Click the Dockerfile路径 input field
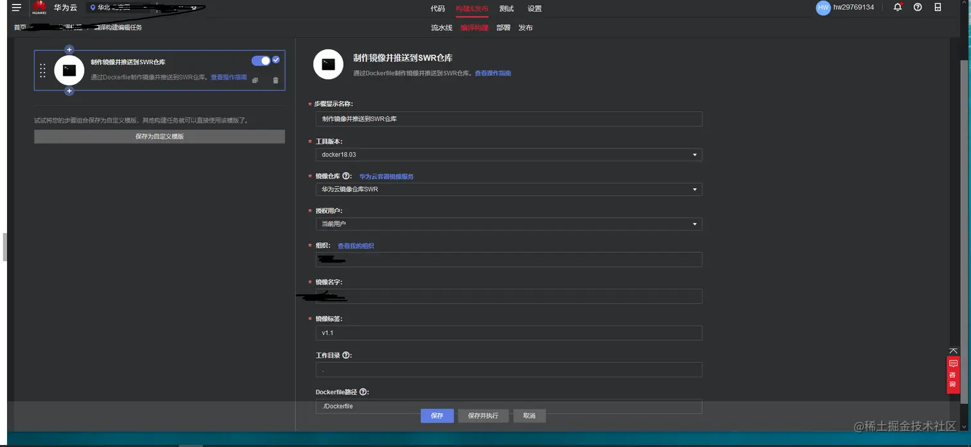Screen dimensions: 971x447 (509, 407)
